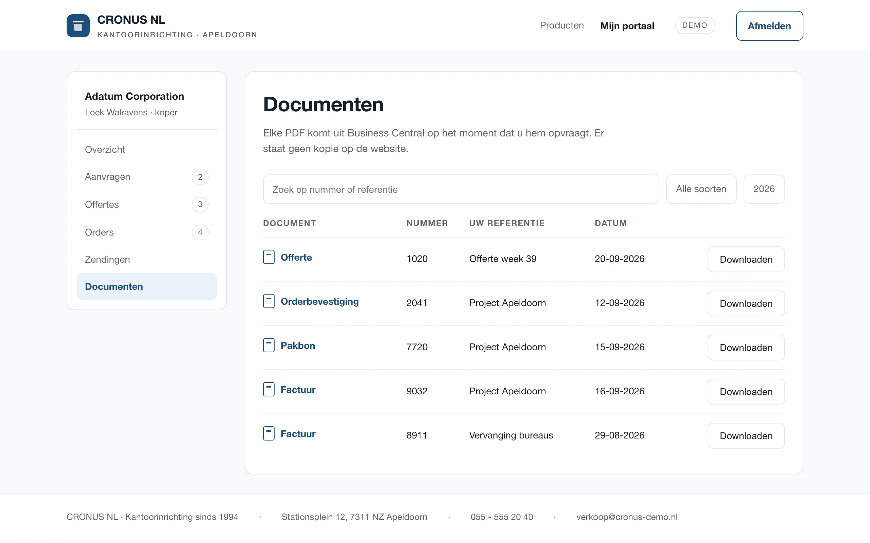Screen dimensions: 870x543
Task: Click the number cell 2041
Action: click(417, 303)
